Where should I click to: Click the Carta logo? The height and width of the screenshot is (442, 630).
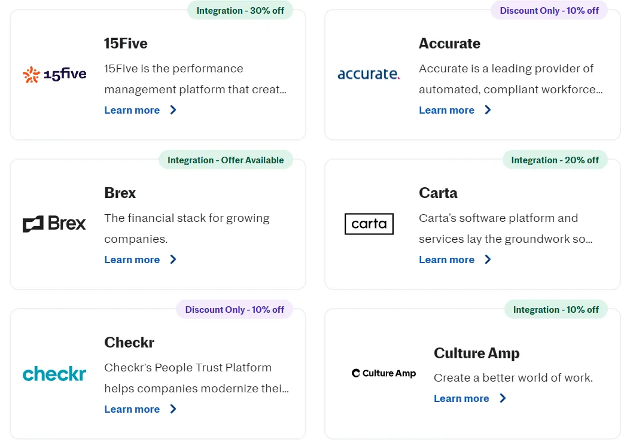click(369, 224)
